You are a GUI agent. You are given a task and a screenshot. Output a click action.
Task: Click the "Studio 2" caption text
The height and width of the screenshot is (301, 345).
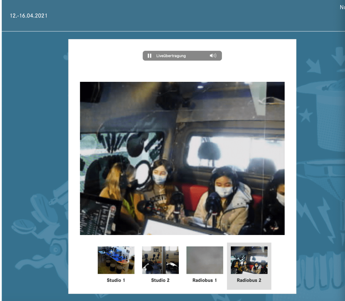pyautogui.click(x=160, y=280)
